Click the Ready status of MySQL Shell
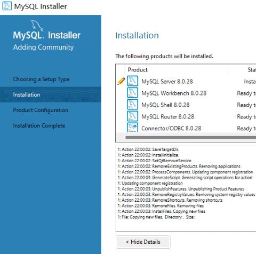Image resolution: width=256 pixels, height=254 pixels. pyautogui.click(x=246, y=105)
